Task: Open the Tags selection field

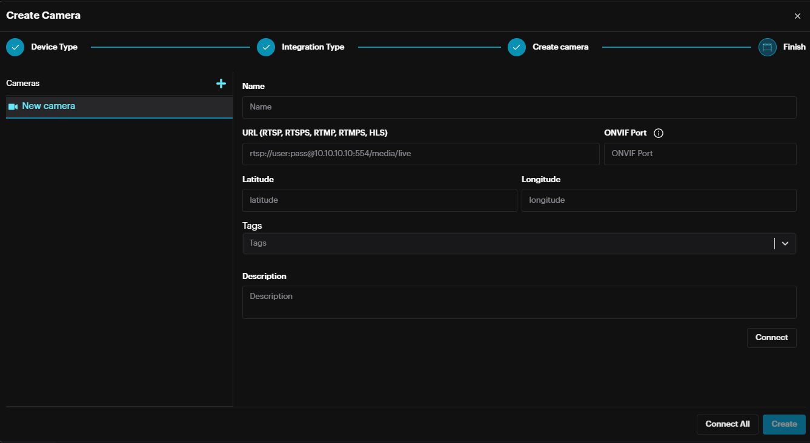Action: pyautogui.click(x=506, y=243)
